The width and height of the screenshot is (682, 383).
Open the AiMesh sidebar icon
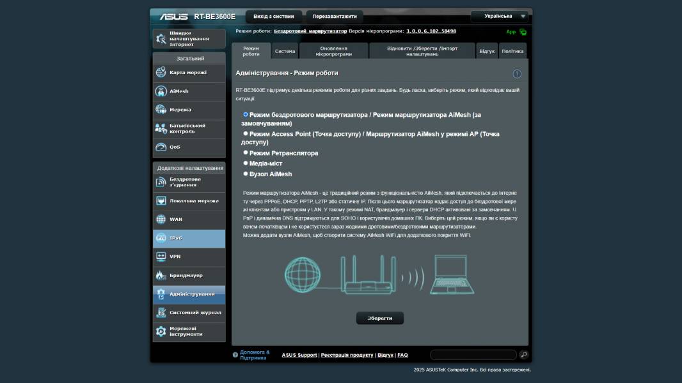tap(161, 91)
